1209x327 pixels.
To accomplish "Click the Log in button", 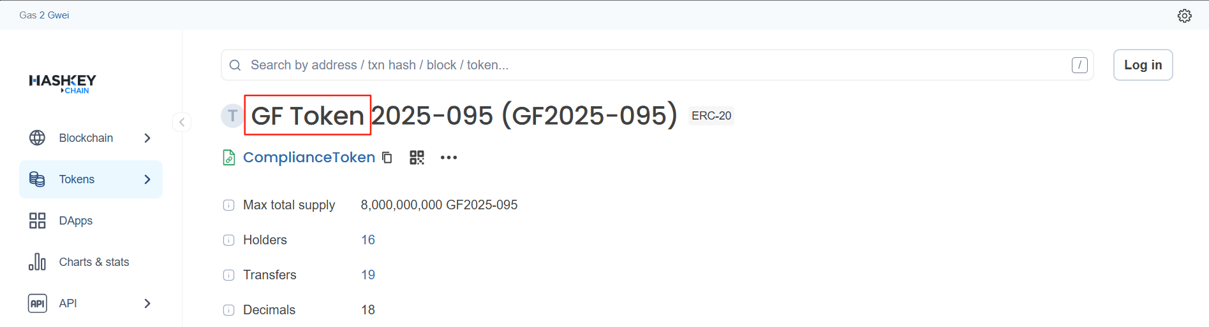I will (x=1143, y=65).
